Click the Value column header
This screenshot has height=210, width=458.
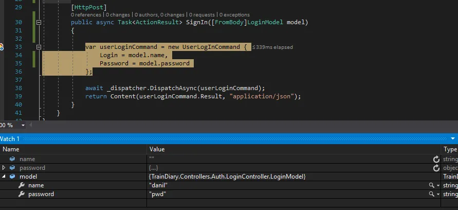coord(157,149)
